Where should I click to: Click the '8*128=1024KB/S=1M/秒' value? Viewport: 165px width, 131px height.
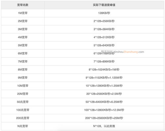(x=104, y=70)
